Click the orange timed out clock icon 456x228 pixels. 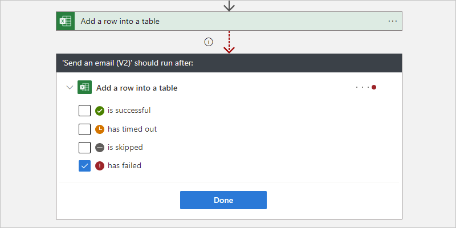(100, 129)
